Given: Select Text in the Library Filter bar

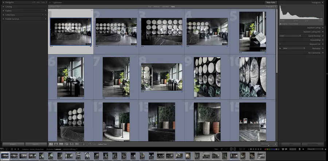Looking at the screenshot, I should point(149,7).
